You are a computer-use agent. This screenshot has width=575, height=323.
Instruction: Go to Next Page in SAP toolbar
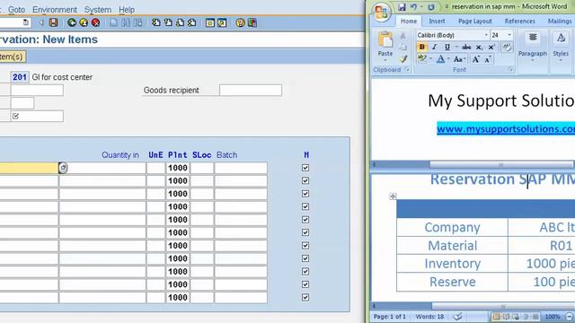coord(180,22)
